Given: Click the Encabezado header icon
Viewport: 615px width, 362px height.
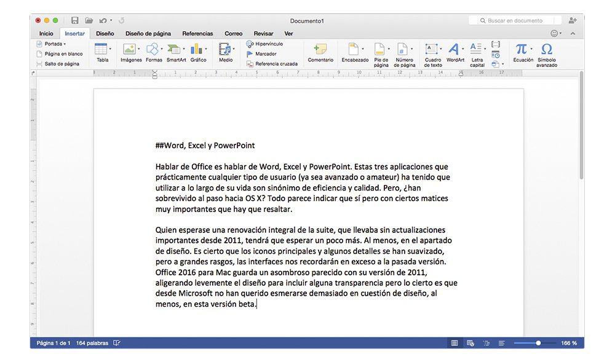Looking at the screenshot, I should [x=354, y=49].
